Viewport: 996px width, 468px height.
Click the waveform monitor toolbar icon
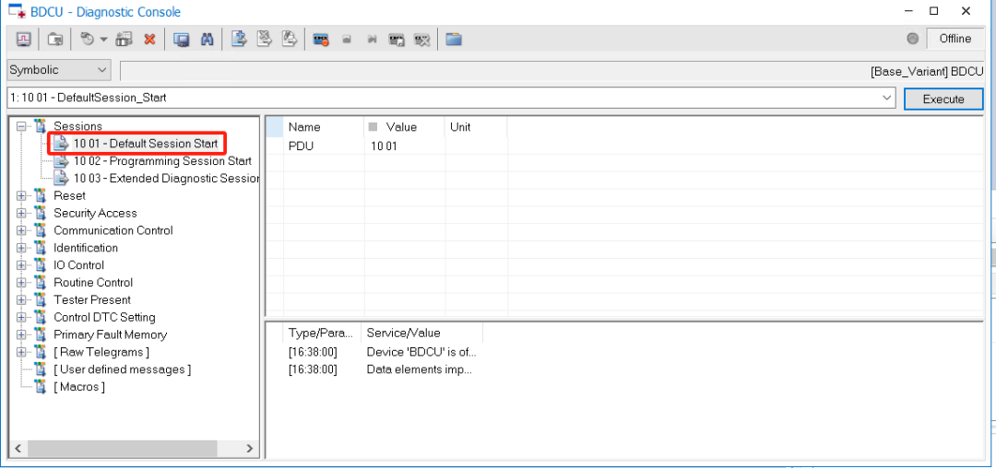(x=23, y=40)
